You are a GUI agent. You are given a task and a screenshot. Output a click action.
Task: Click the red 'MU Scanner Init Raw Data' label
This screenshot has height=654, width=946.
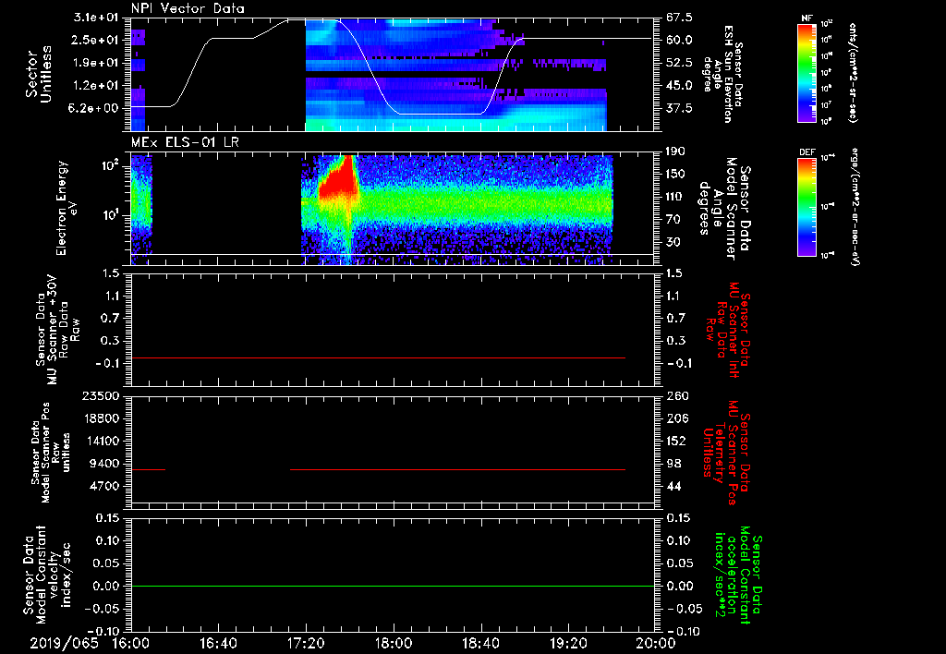(729, 330)
